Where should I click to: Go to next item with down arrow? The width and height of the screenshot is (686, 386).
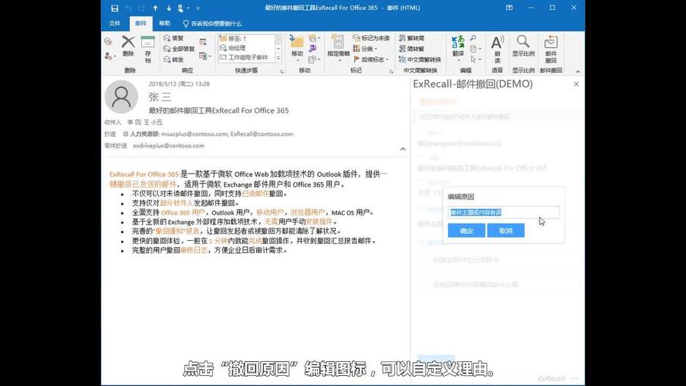coord(168,8)
